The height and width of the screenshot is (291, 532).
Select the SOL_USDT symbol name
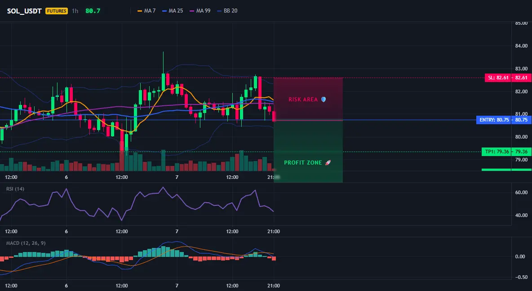point(24,11)
